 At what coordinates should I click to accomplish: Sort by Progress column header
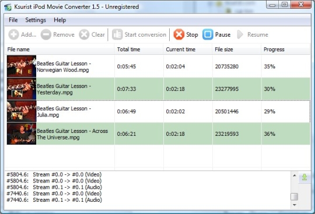coord(285,50)
